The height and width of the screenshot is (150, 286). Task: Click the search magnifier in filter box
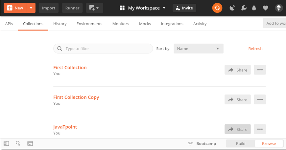(60, 49)
